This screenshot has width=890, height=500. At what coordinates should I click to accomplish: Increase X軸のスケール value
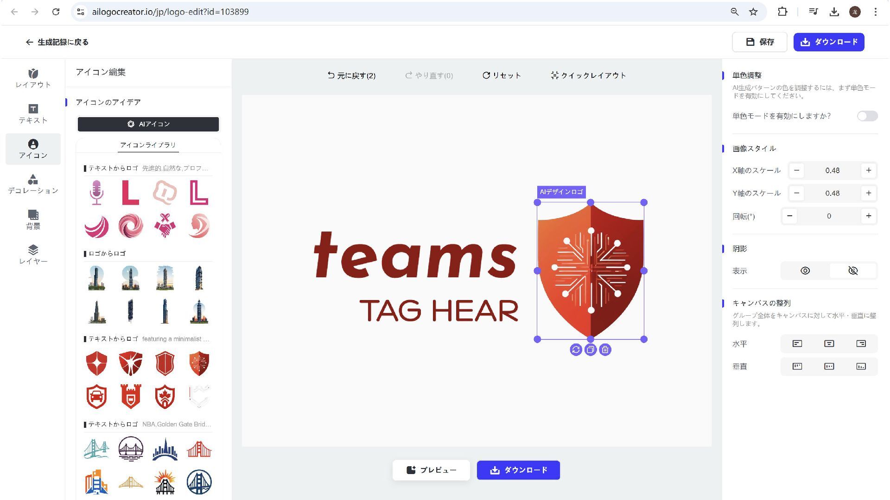point(869,170)
